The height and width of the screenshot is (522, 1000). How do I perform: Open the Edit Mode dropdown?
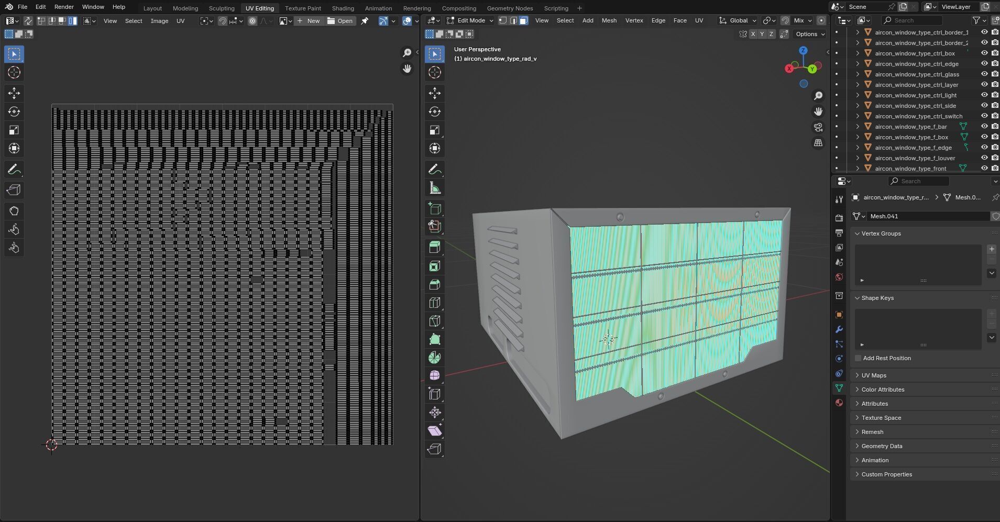(x=470, y=20)
